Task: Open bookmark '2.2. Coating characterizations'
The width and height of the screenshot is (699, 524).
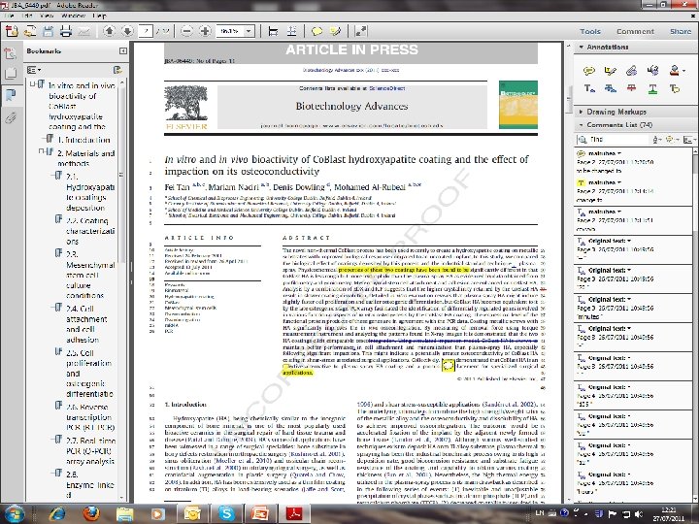Action: 90,231
